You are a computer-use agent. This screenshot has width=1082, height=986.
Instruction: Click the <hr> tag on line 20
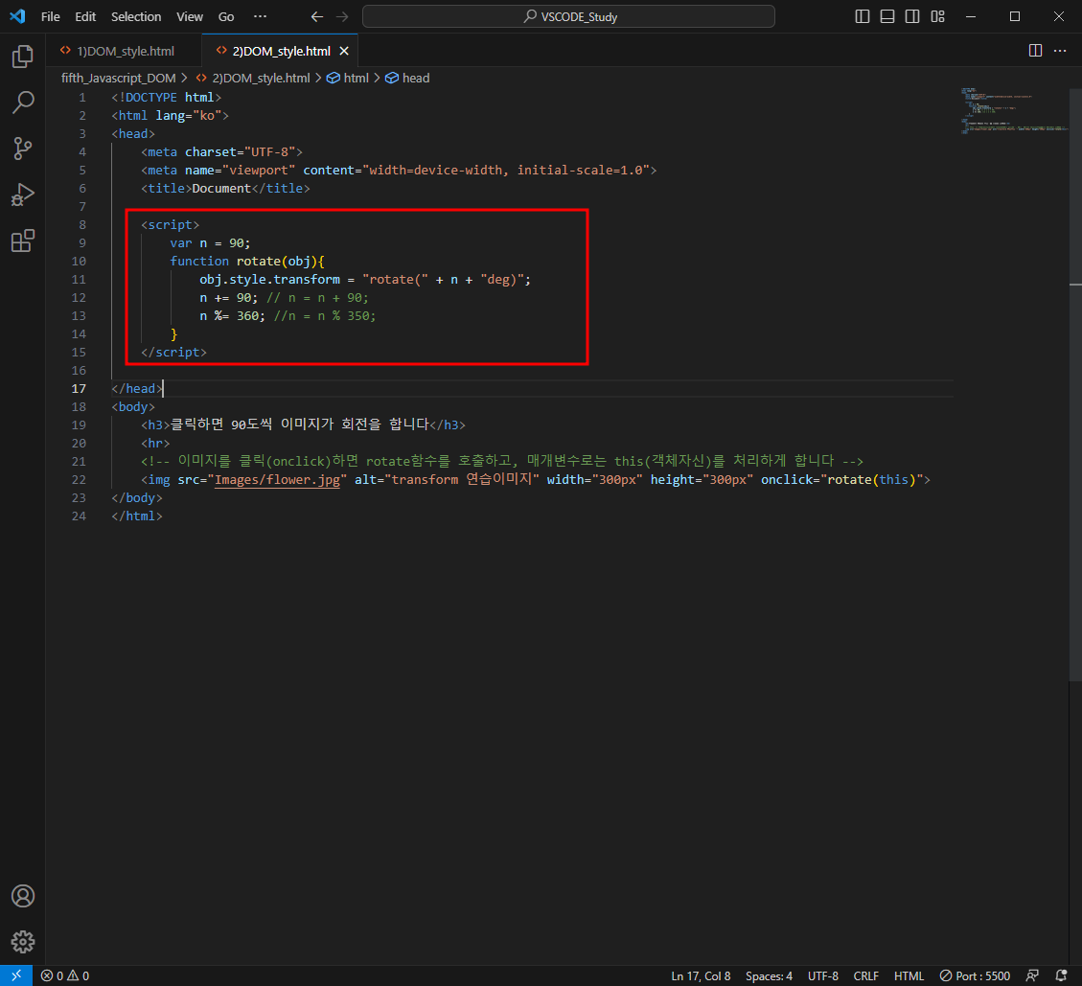(155, 443)
